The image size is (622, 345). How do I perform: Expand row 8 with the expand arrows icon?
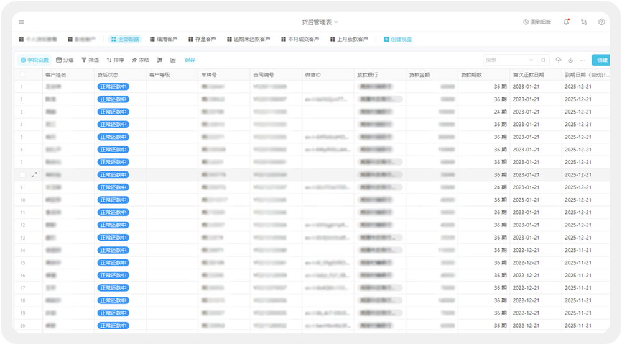tap(34, 175)
